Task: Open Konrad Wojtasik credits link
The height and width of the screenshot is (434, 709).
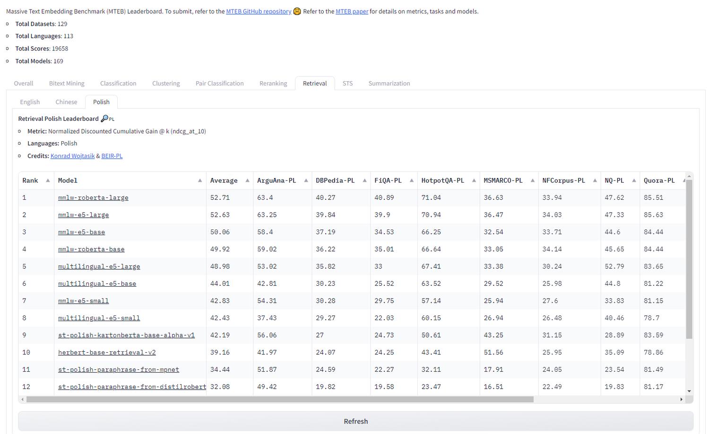Action: point(72,156)
